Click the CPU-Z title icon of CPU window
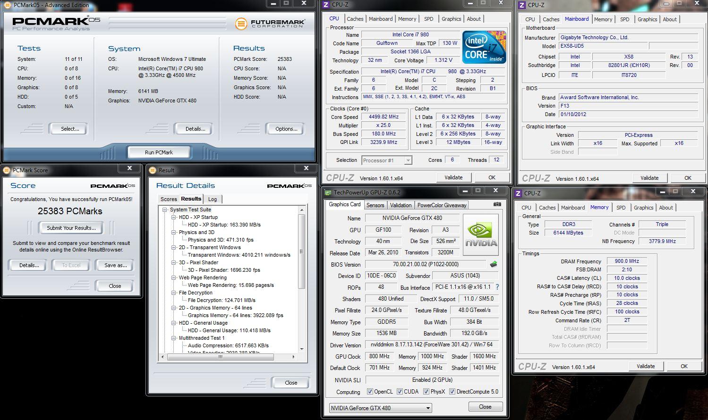The image size is (708, 420). tap(326, 5)
